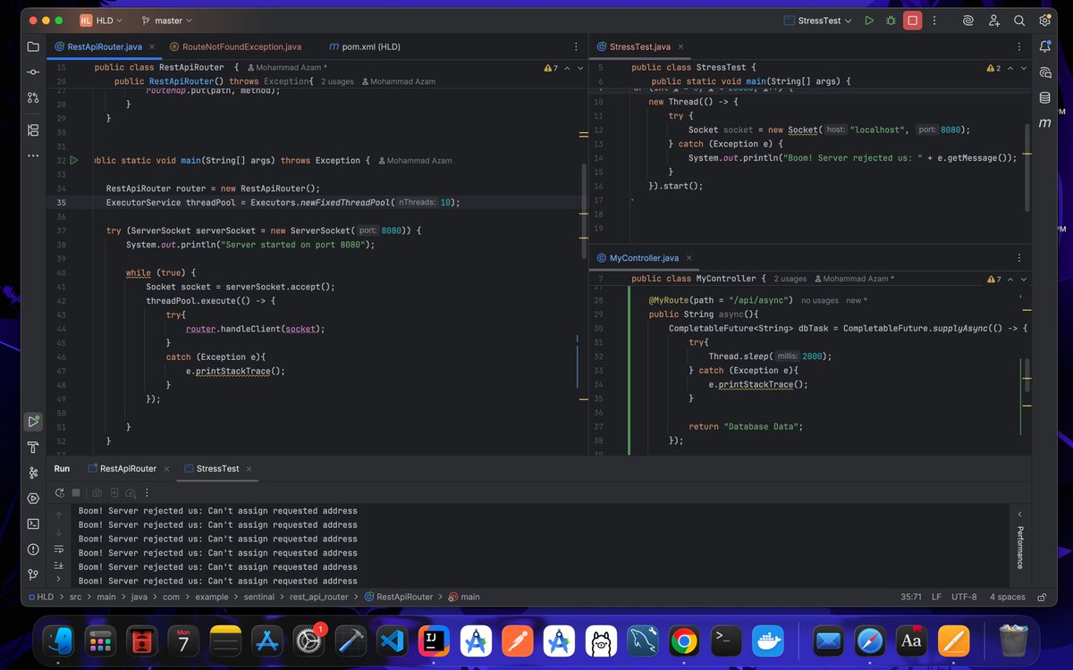Open Finder from the Dock
This screenshot has width=1073, height=670.
60,641
